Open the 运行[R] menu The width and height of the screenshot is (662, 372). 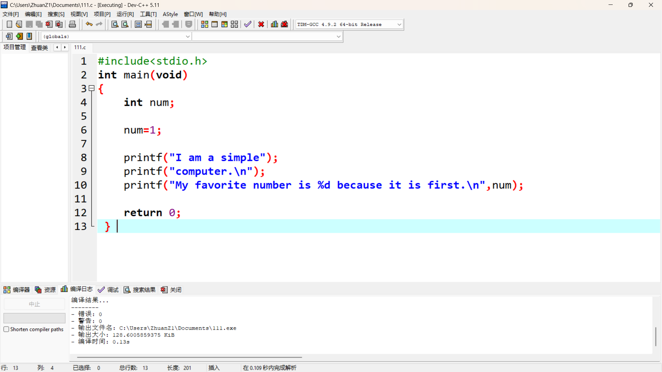125,14
